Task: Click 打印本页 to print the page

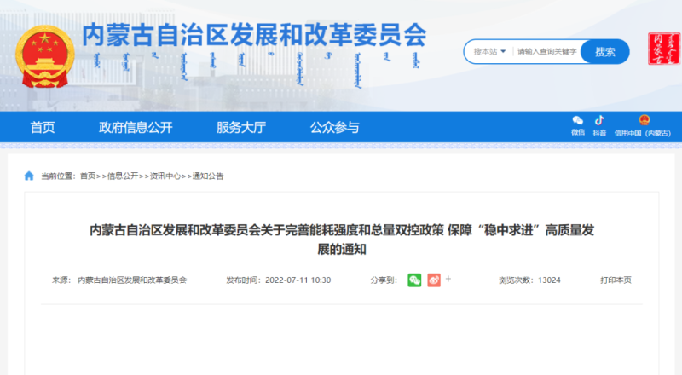Action: tap(616, 280)
